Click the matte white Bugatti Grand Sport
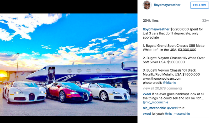 click(106, 92)
